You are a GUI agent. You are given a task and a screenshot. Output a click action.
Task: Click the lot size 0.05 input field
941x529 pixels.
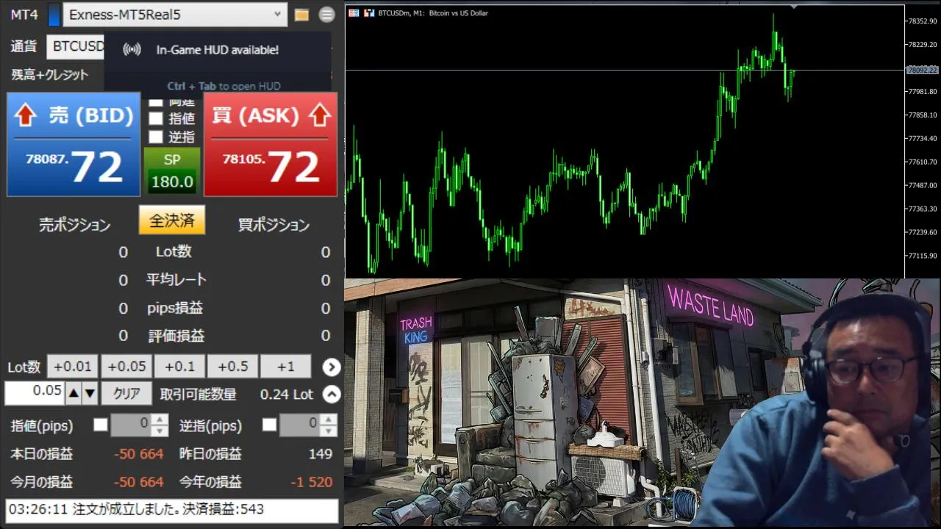click(x=35, y=393)
